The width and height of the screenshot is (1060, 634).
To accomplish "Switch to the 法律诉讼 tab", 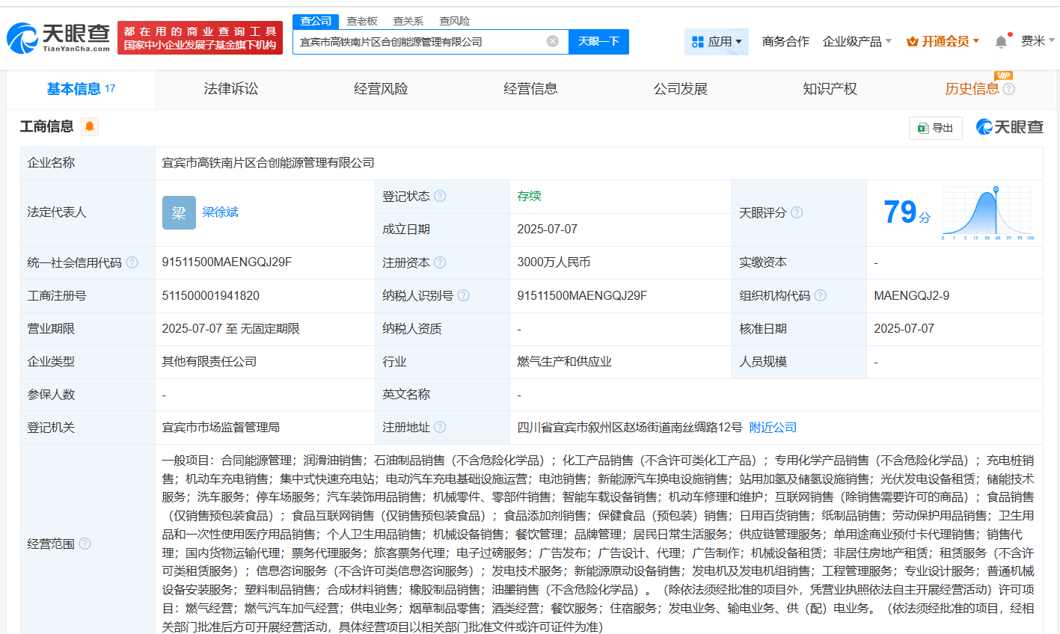I will pos(231,89).
